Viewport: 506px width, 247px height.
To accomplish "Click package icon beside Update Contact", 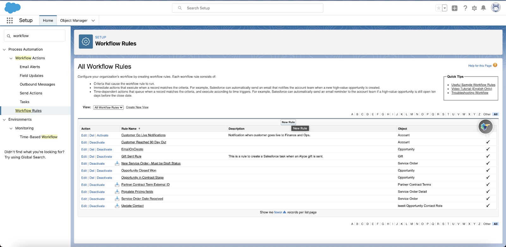I will [x=117, y=206].
